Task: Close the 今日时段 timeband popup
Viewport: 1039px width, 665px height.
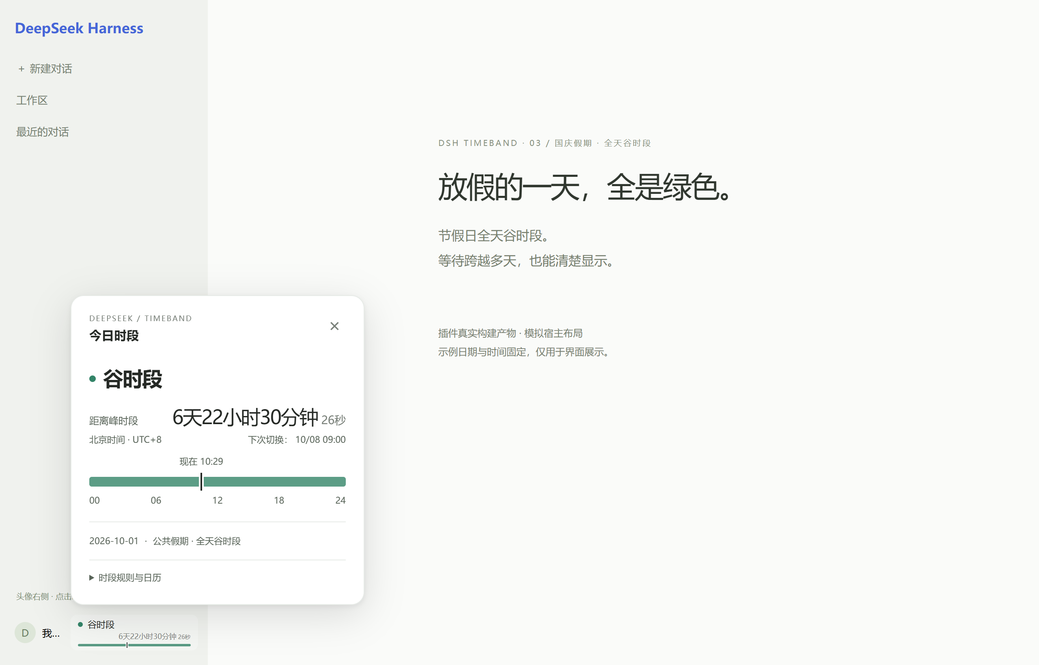Action: tap(334, 326)
